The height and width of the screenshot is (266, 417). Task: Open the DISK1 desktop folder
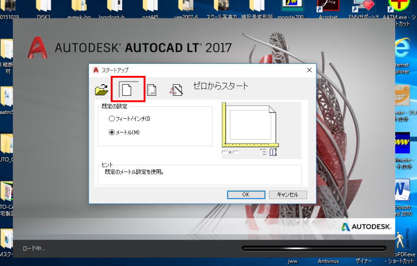pyautogui.click(x=44, y=9)
